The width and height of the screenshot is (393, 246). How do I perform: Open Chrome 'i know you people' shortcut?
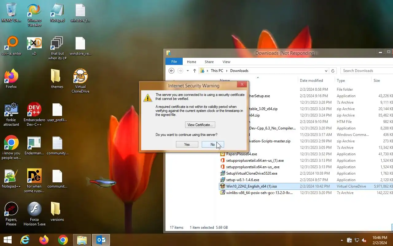(x=11, y=148)
